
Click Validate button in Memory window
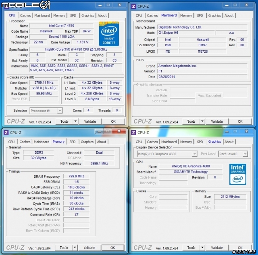click(89, 248)
